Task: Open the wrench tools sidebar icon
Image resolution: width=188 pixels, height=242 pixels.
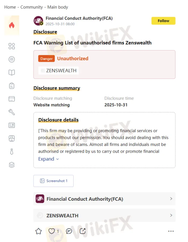Action: (x=12, y=112)
